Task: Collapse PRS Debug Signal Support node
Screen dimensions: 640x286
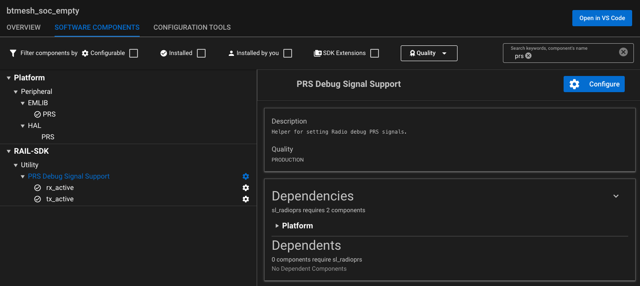Action: [23, 177]
